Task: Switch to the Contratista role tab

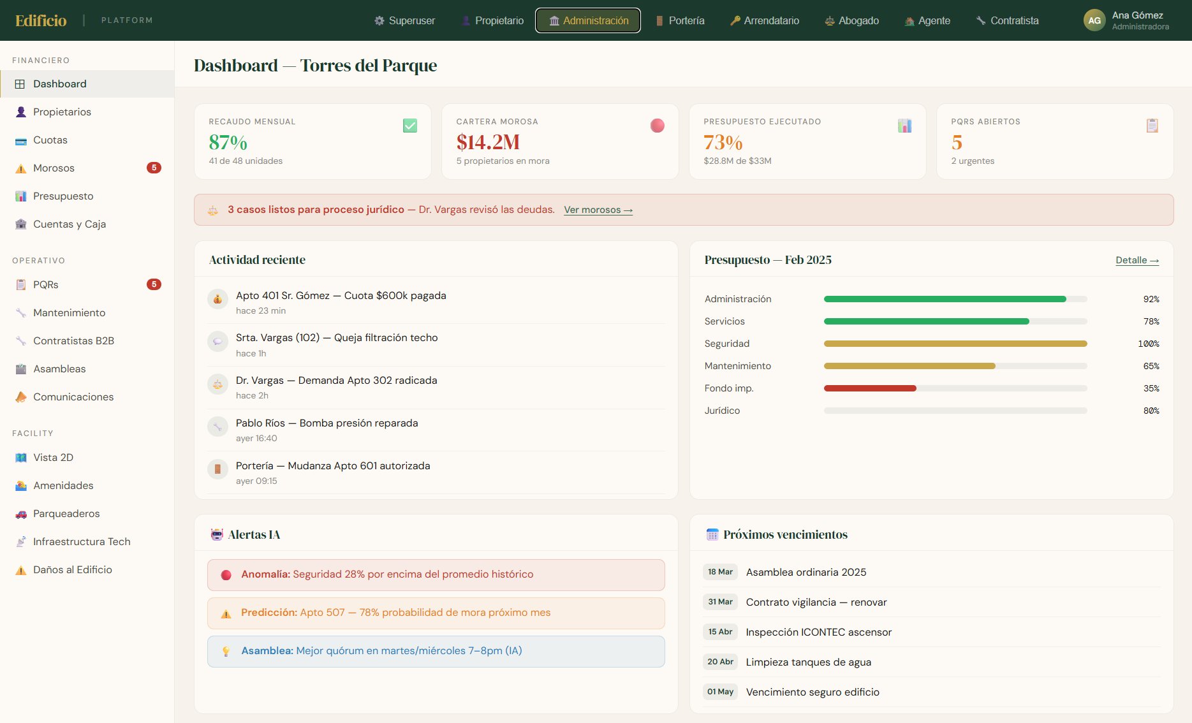Action: [x=1007, y=20]
